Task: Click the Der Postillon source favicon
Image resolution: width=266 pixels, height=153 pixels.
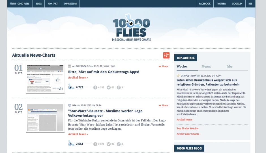Action: 178,76
